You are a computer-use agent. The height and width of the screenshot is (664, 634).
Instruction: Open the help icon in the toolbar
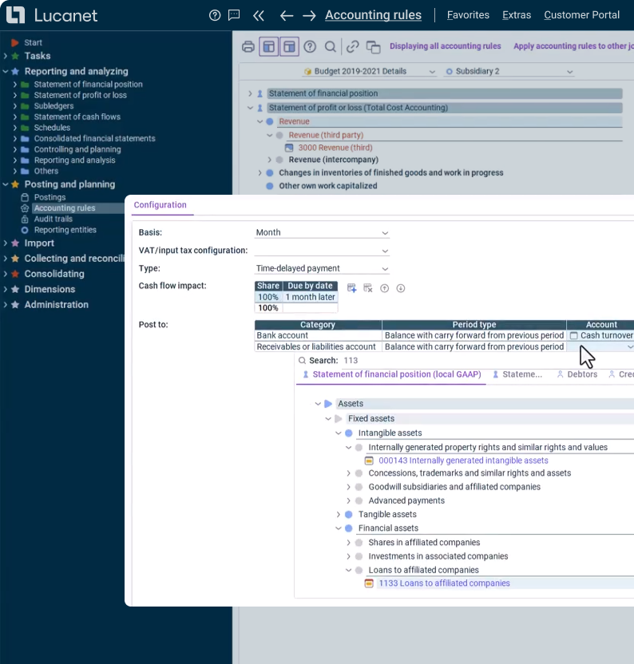310,46
